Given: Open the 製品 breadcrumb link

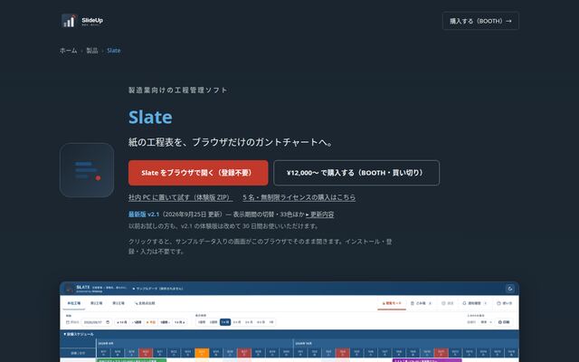Looking at the screenshot, I should tap(92, 51).
